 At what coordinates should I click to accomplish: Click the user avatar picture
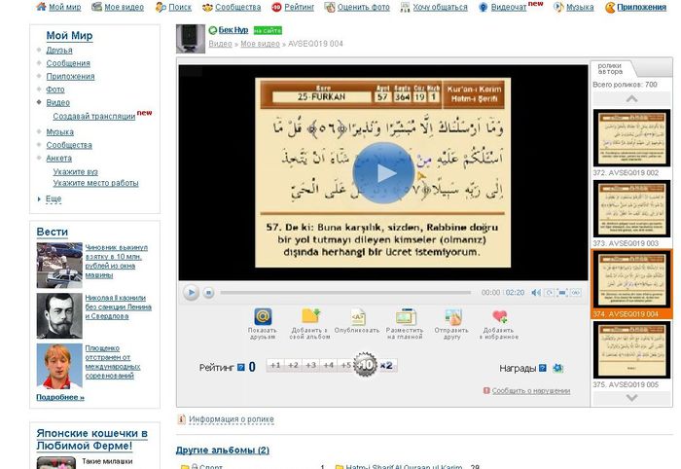point(191,39)
